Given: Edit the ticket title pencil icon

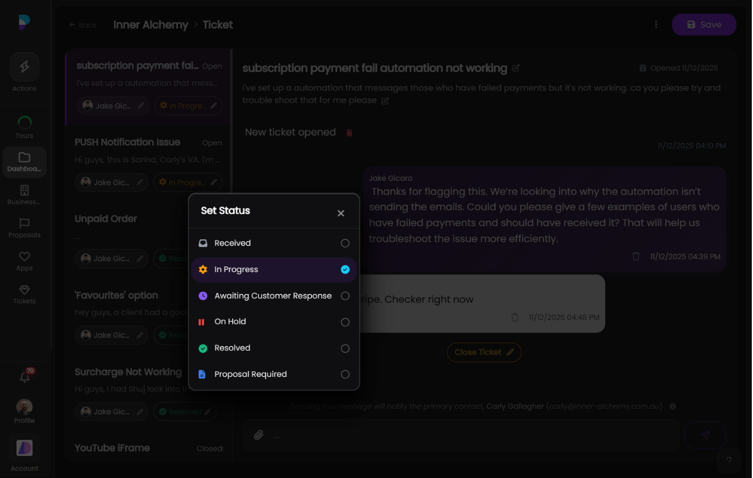Looking at the screenshot, I should pyautogui.click(x=516, y=68).
